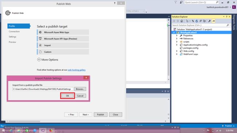Click the Publish Web globe icon

[8, 13]
